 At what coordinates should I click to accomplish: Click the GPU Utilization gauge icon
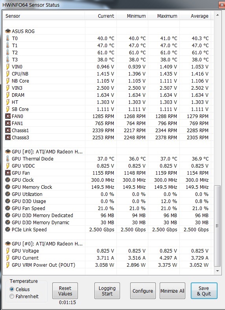(8, 194)
